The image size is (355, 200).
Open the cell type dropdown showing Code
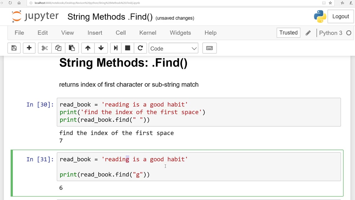tap(173, 49)
